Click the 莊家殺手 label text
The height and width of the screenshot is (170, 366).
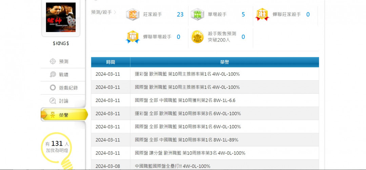pos(152,15)
